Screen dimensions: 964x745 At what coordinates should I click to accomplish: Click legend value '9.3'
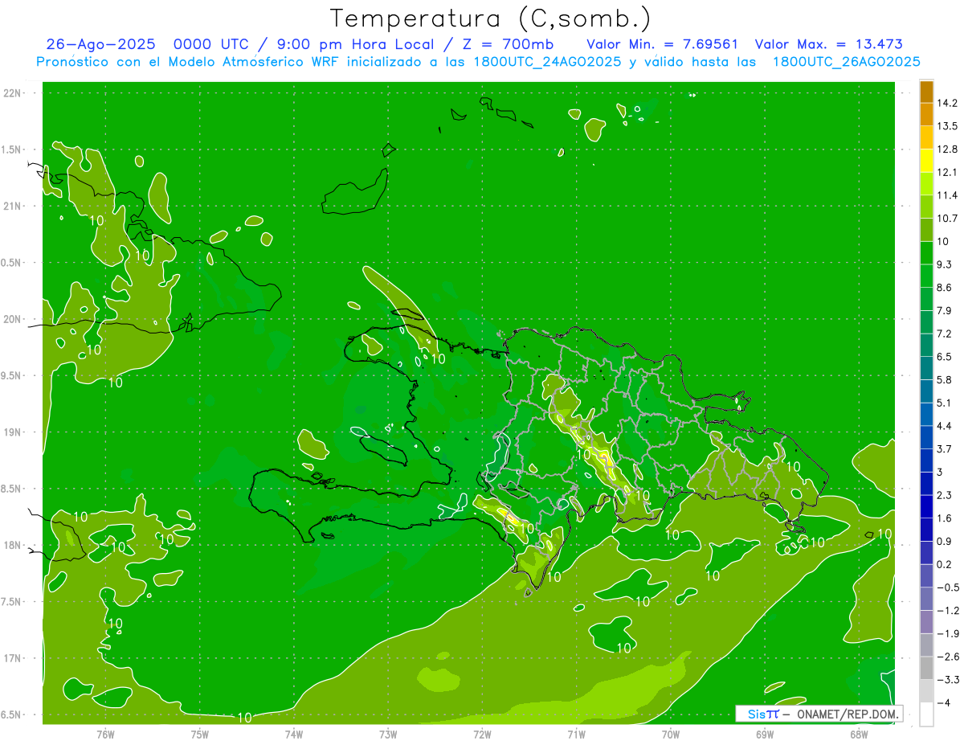[x=944, y=264]
